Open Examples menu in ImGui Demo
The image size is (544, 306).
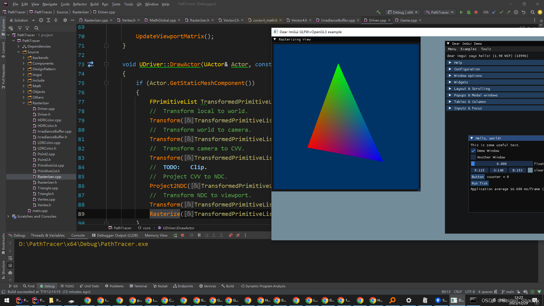click(468, 49)
